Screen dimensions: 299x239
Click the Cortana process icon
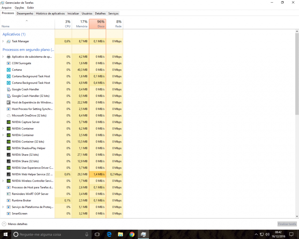pos(9,70)
